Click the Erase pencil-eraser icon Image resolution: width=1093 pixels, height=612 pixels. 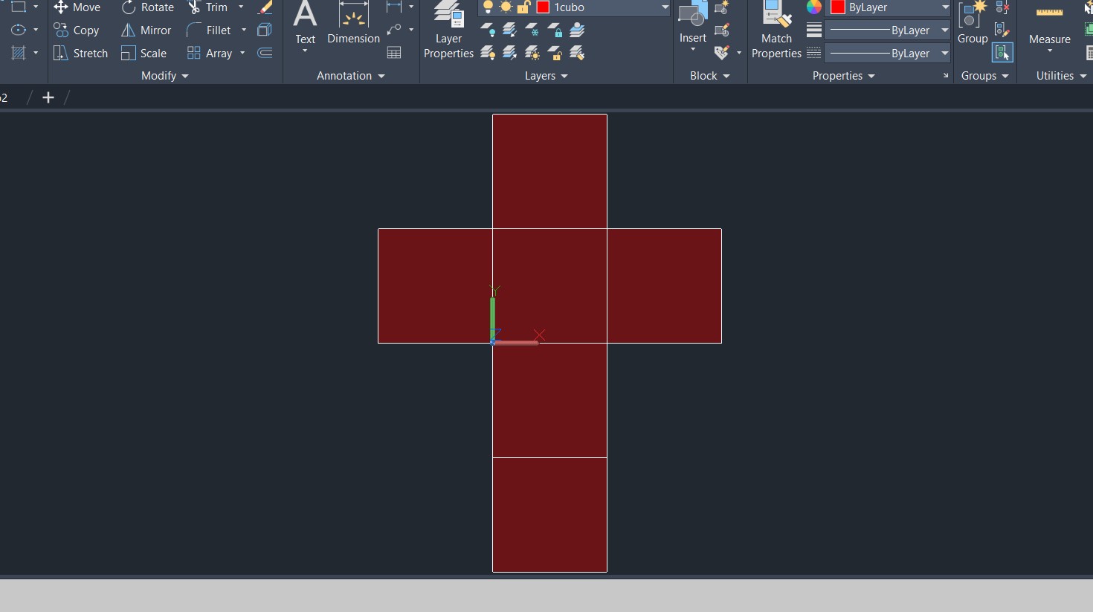click(x=265, y=7)
